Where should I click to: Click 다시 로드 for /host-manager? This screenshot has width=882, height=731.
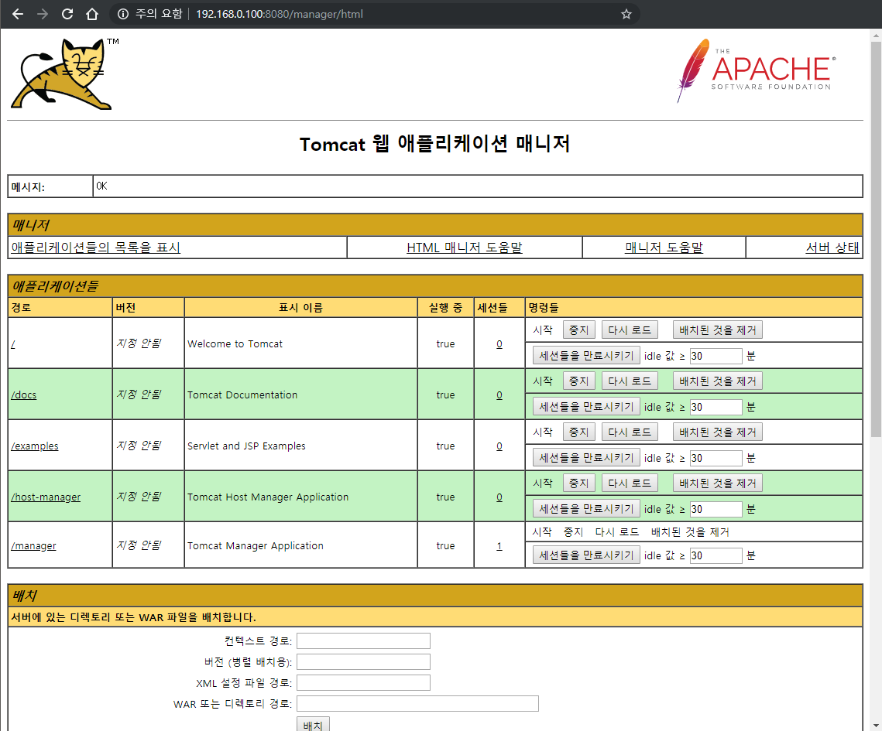pyautogui.click(x=630, y=483)
